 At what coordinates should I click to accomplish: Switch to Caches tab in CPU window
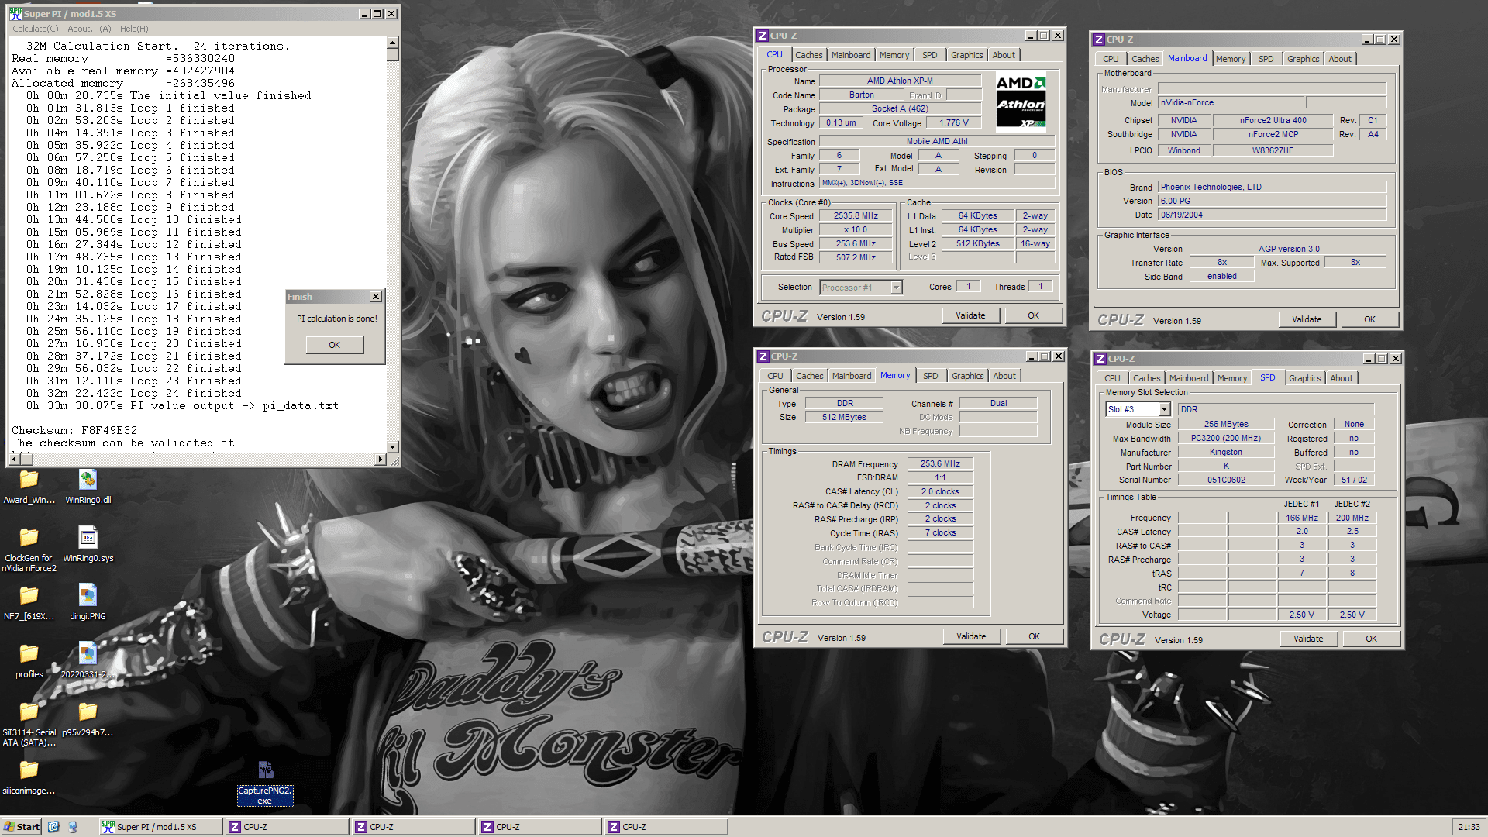[x=808, y=55]
